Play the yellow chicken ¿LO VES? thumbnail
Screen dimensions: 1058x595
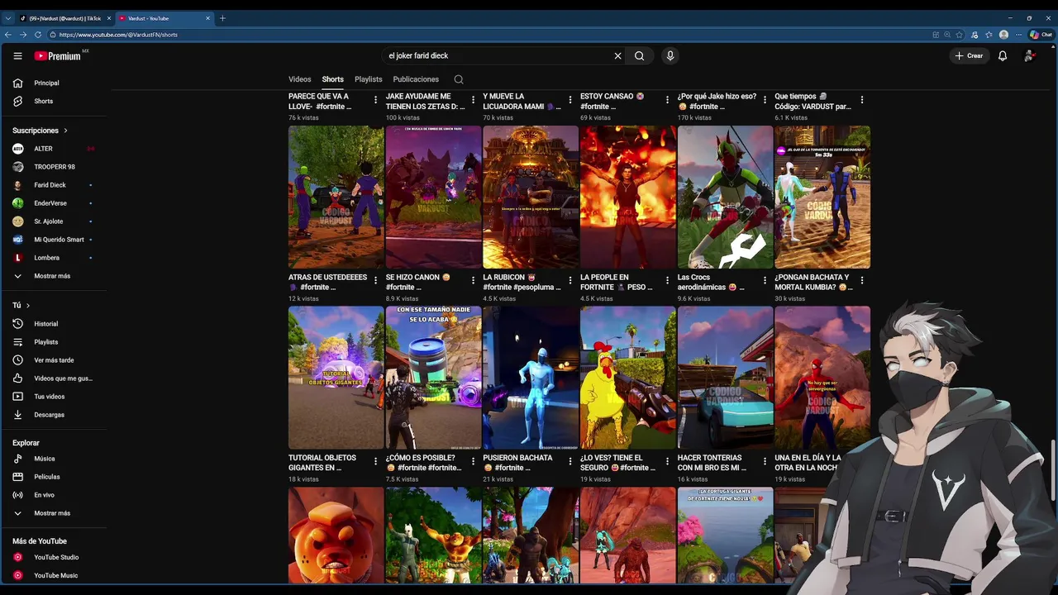coord(627,378)
